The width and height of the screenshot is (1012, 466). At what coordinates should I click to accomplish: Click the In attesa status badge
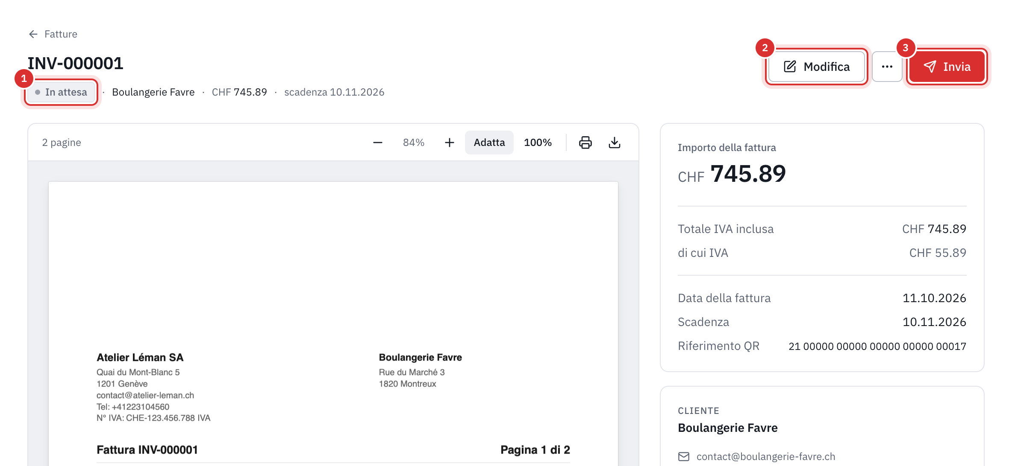[x=61, y=92]
